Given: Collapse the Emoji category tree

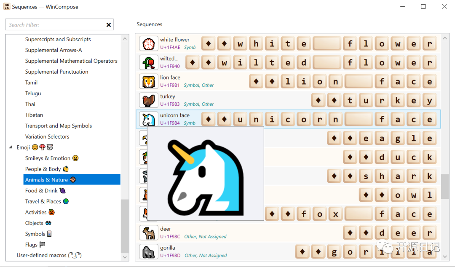Looking at the screenshot, I should click(x=11, y=147).
